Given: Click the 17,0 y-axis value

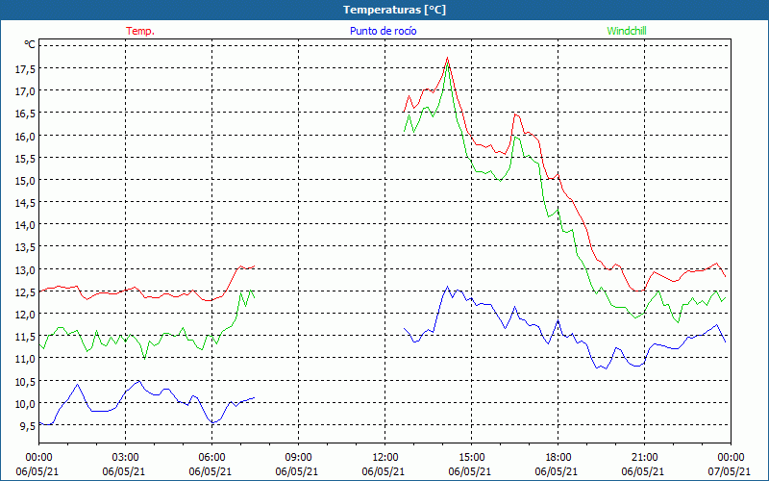Looking at the screenshot, I should click(x=26, y=91).
